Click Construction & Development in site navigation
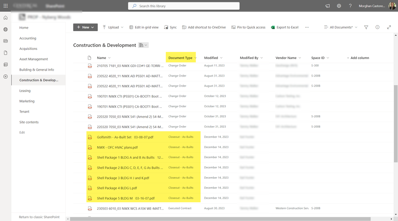This screenshot has height=221, width=398. coord(39,80)
